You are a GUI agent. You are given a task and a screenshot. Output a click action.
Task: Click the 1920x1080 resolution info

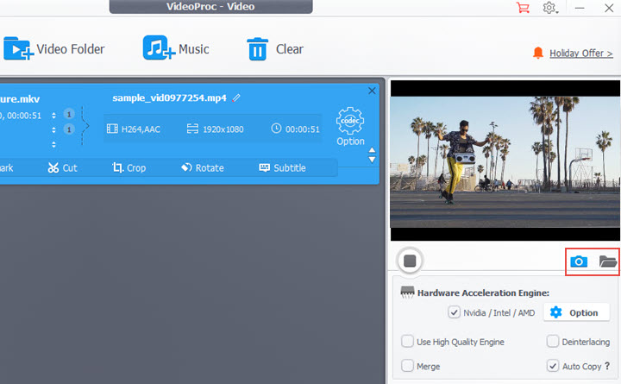(x=215, y=129)
